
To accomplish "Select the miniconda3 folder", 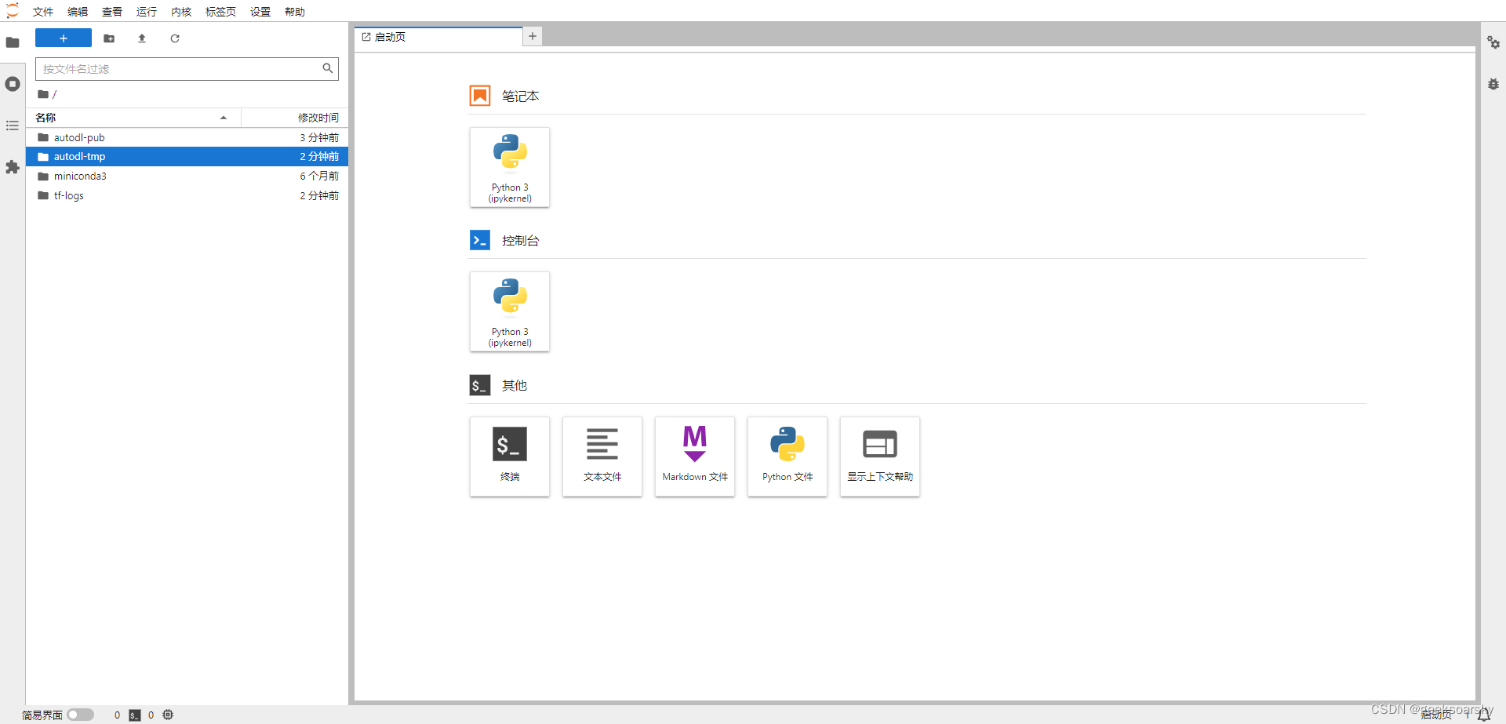I will click(x=187, y=176).
